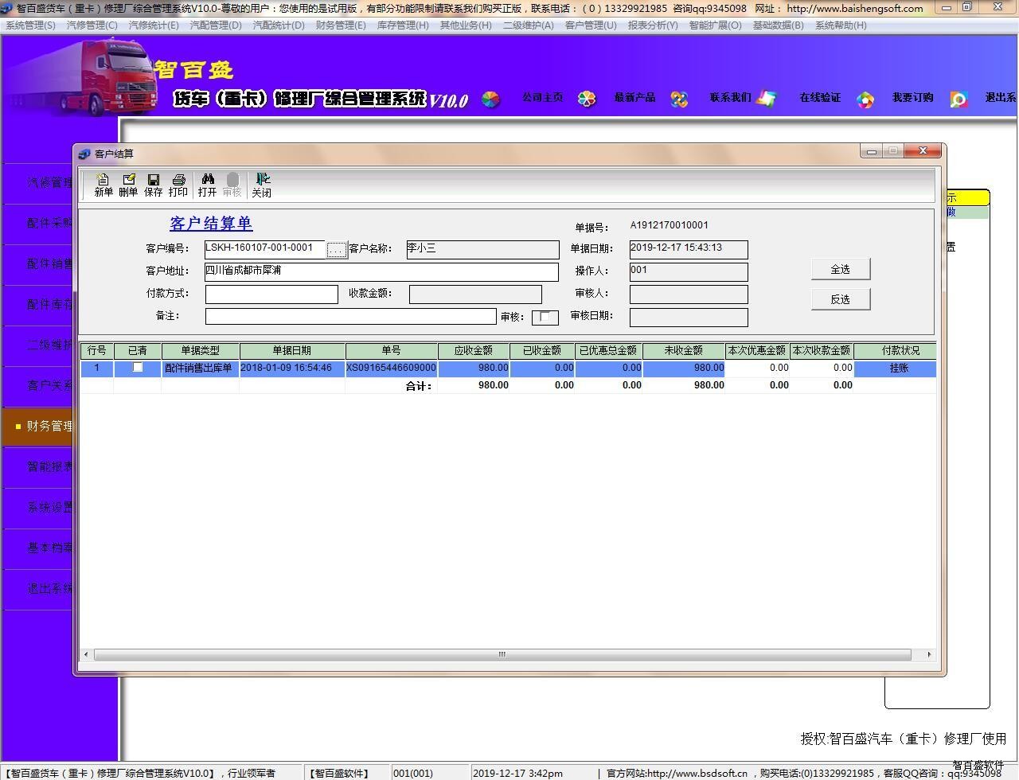The image size is (1019, 780).
Task: Click the 备注 input field
Action: point(351,317)
